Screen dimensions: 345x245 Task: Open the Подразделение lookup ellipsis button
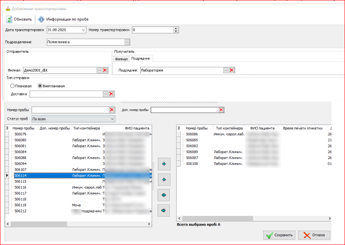pyautogui.click(x=127, y=42)
